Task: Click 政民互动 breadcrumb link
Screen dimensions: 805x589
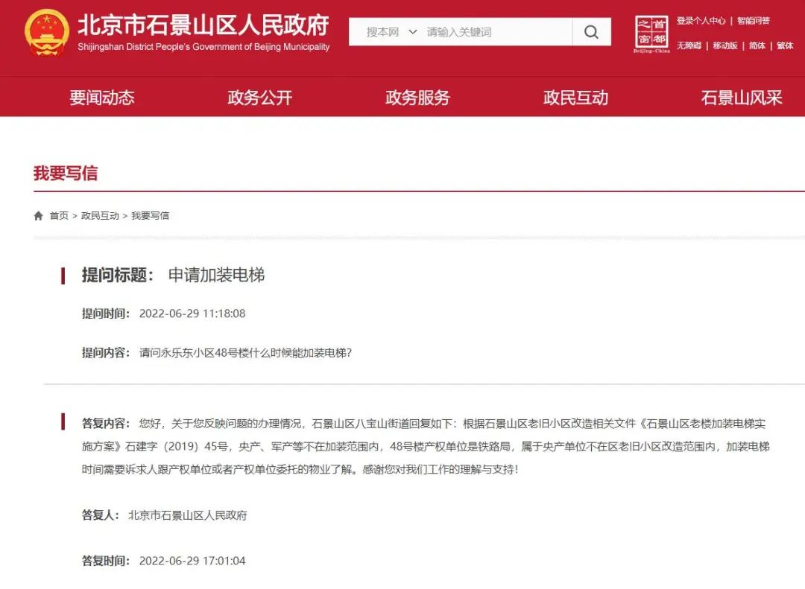Action: tap(100, 216)
